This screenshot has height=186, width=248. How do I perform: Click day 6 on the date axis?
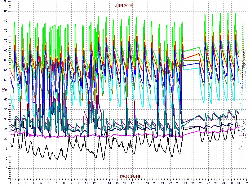pos(49,183)
